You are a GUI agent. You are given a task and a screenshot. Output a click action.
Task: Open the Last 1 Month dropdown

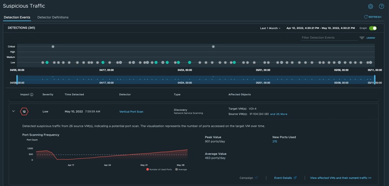[x=270, y=28]
